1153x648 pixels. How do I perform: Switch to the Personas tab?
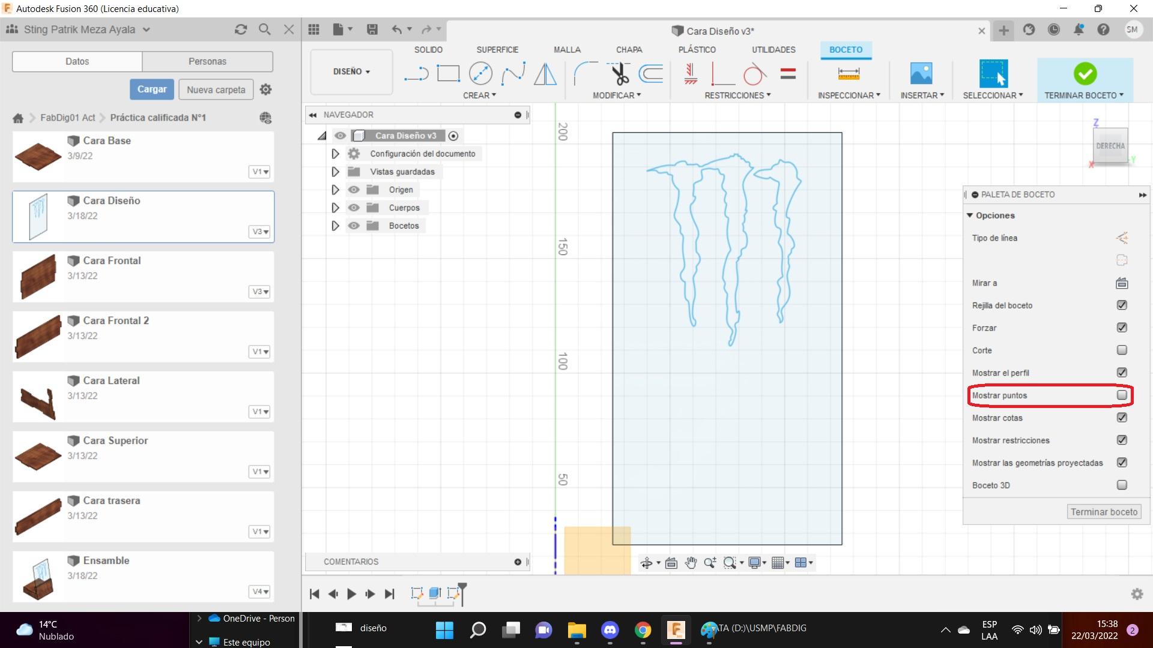tap(207, 61)
